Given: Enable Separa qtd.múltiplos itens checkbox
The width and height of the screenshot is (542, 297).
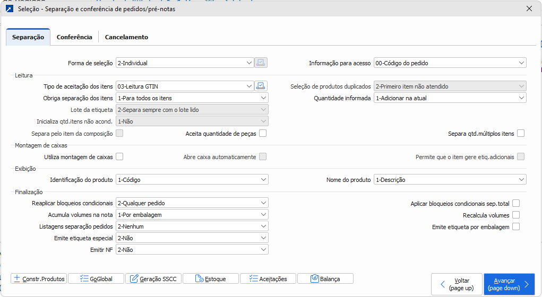Looking at the screenshot, I should coord(521,134).
